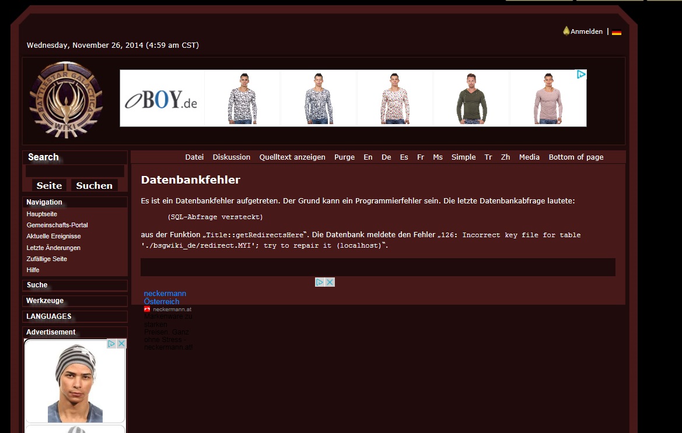The image size is (682, 433).
Task: Close the sidebar advertisement with X icon
Action: click(121, 344)
